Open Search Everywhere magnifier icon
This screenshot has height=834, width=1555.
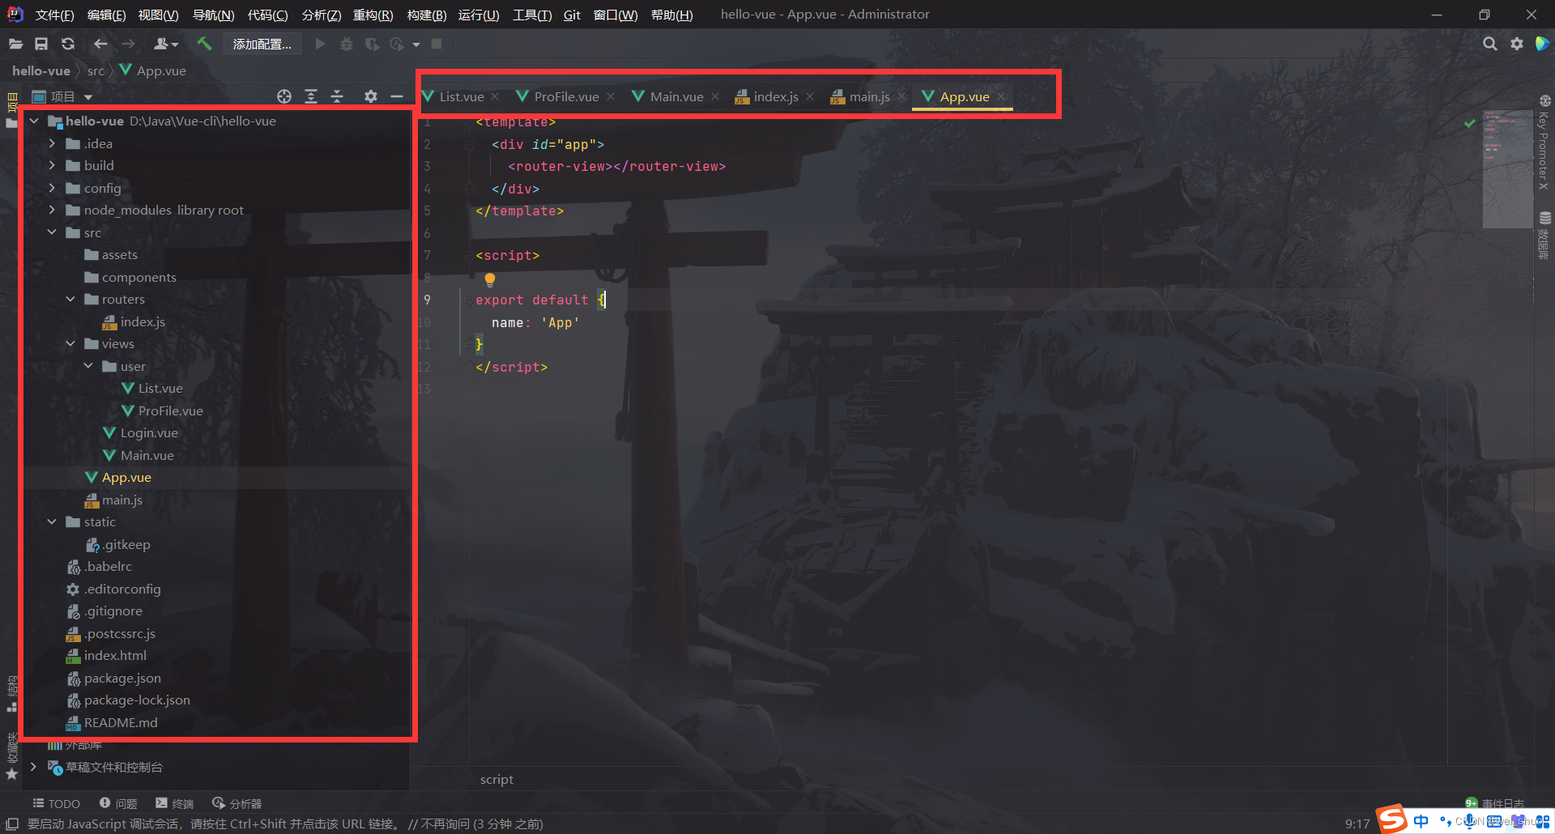pyautogui.click(x=1489, y=44)
